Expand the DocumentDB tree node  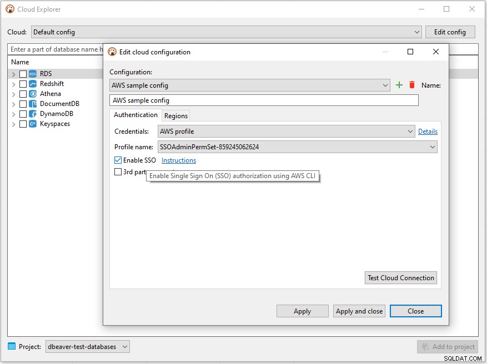point(13,104)
